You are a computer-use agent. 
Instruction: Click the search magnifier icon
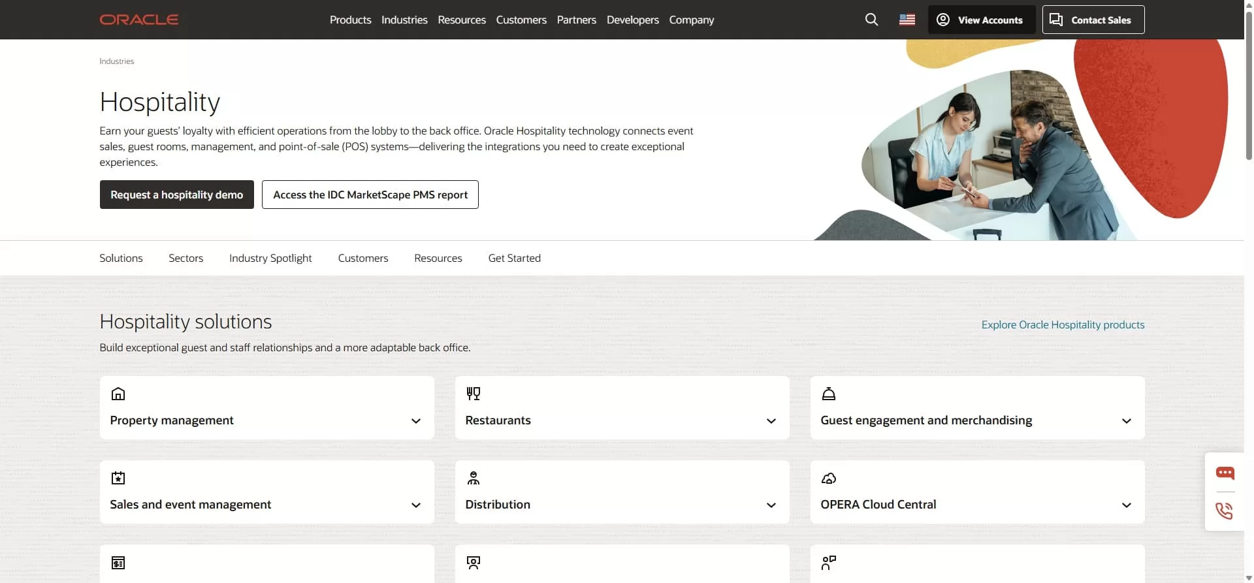(x=871, y=20)
